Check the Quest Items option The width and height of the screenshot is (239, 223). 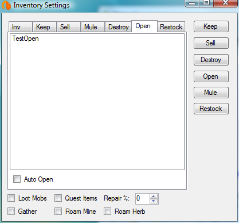pos(58,198)
